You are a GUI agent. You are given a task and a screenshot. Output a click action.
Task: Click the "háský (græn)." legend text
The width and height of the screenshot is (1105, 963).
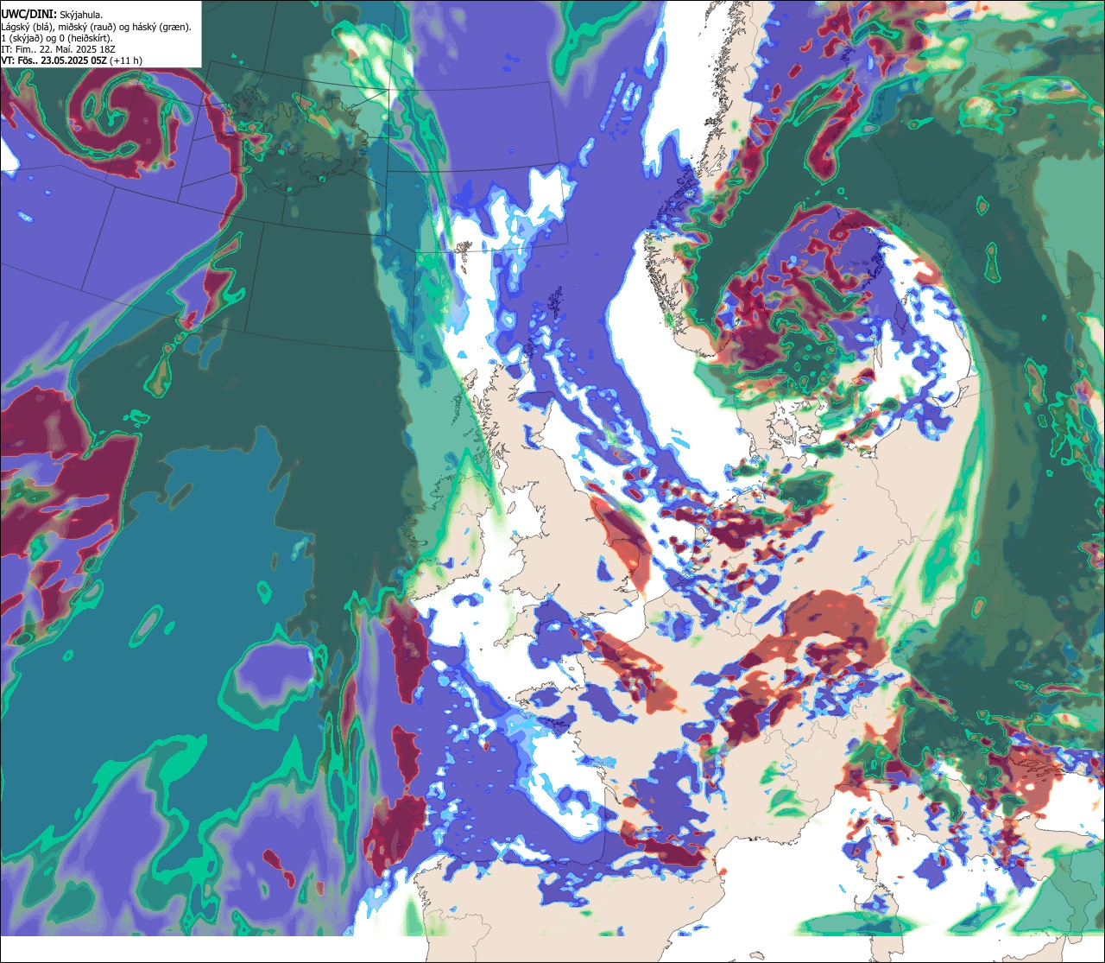(x=161, y=28)
